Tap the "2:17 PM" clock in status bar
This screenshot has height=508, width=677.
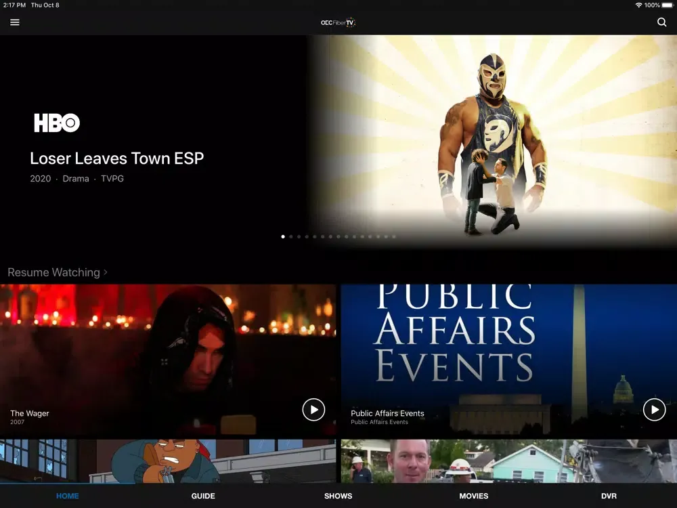click(x=14, y=5)
